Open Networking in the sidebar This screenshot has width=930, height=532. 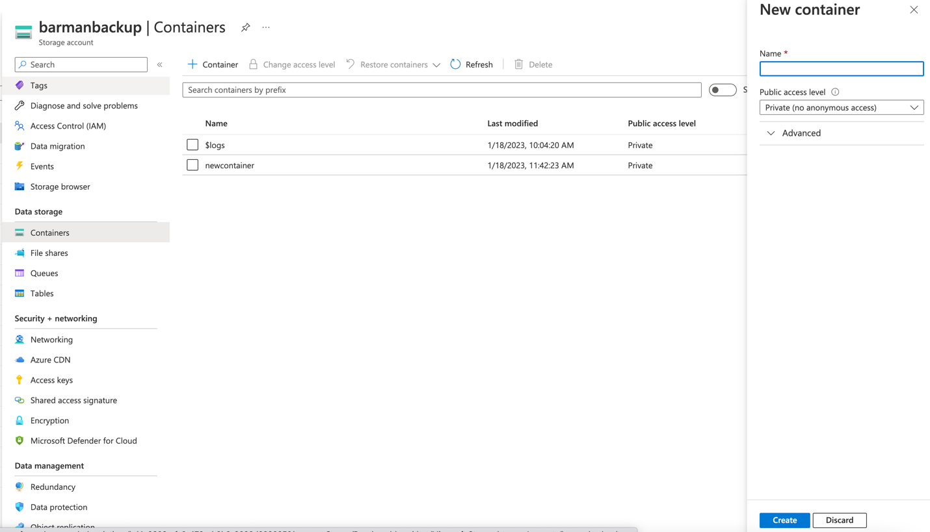pos(51,339)
